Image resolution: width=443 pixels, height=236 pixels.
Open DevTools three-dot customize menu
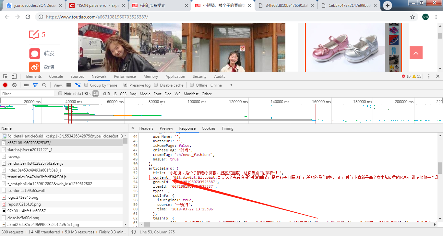coord(429,77)
